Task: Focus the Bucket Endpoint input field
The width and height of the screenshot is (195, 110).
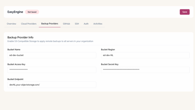Action: 52,85
